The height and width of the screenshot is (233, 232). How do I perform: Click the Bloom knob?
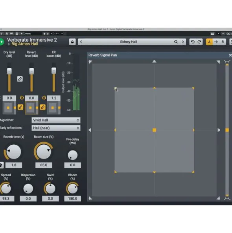tap(72, 188)
